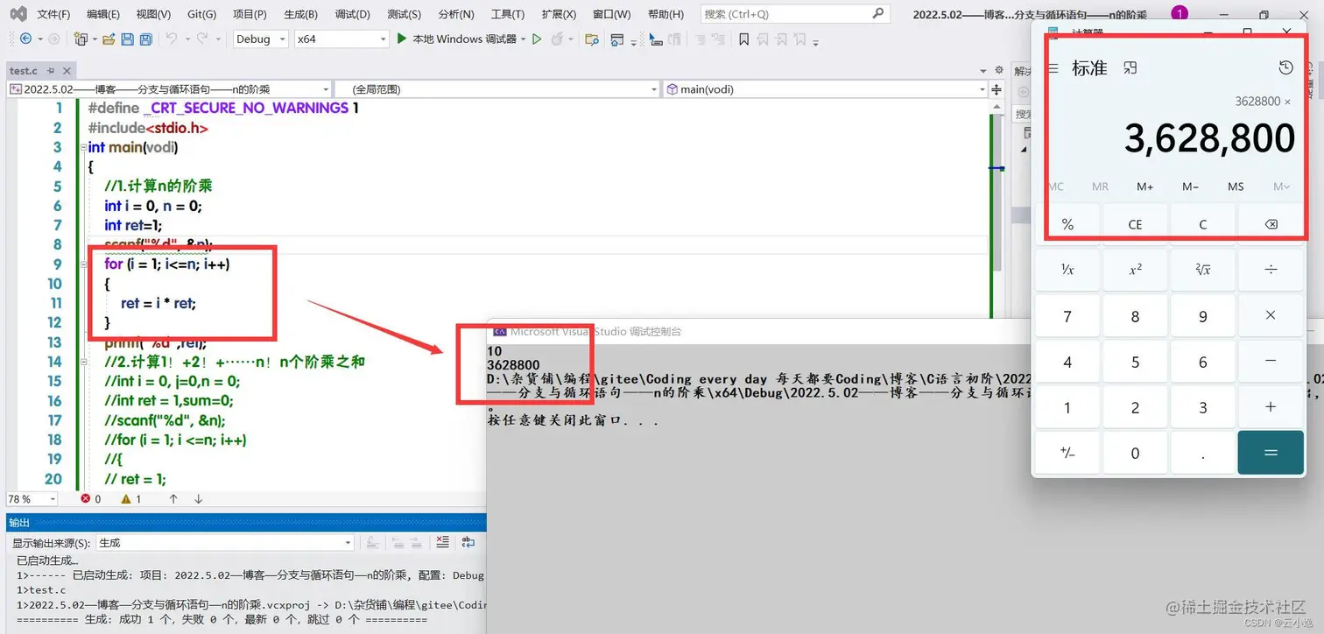1324x634 pixels.
Task: Save the current file with the floppy icon
Action: [127, 39]
